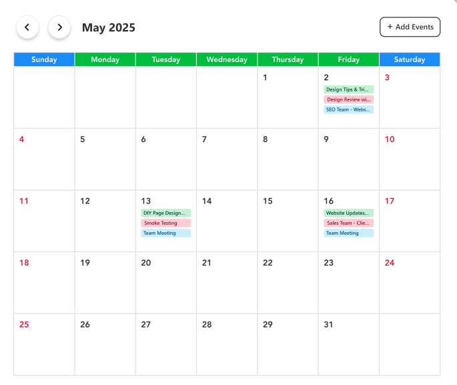
Task: Select the May 31 day cell
Action: (x=348, y=344)
